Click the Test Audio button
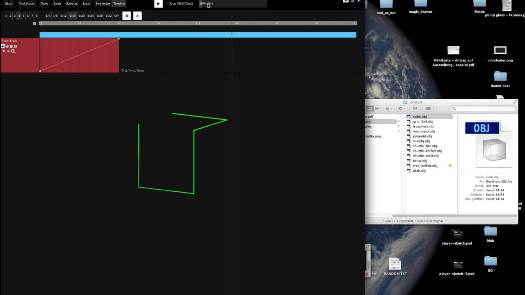 (x=27, y=4)
